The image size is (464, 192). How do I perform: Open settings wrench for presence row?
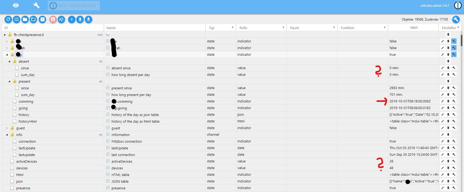(x=454, y=188)
